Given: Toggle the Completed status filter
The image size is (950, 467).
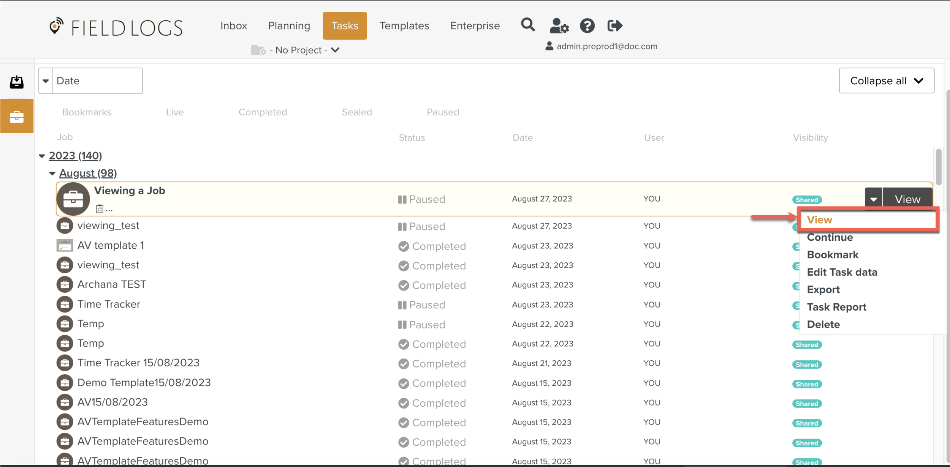Looking at the screenshot, I should (x=263, y=112).
